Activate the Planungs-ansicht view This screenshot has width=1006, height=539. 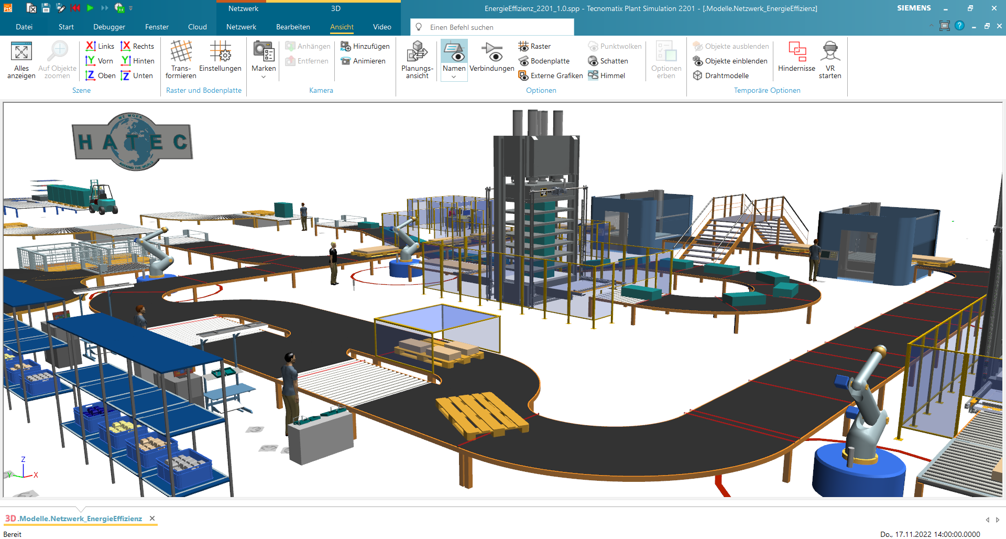click(417, 59)
